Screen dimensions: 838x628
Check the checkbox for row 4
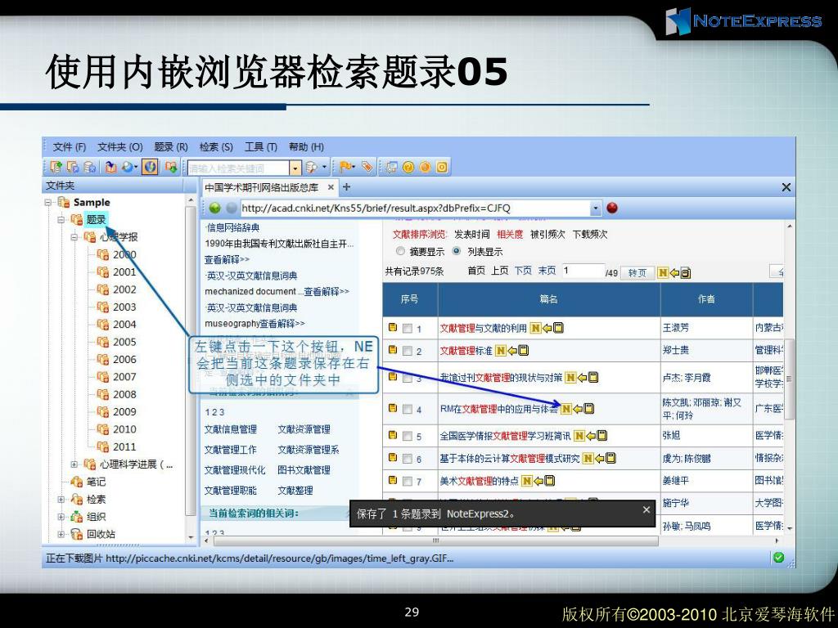(408, 409)
